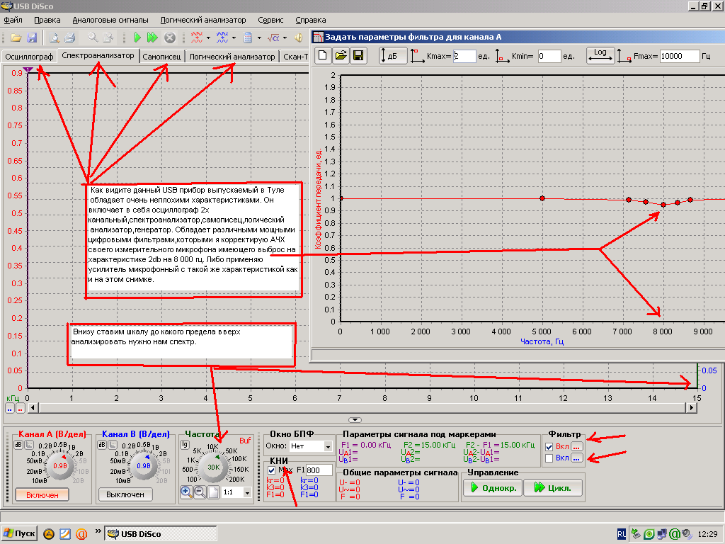
Task: Enable the blue Вкл filter checkbox
Action: tap(550, 458)
